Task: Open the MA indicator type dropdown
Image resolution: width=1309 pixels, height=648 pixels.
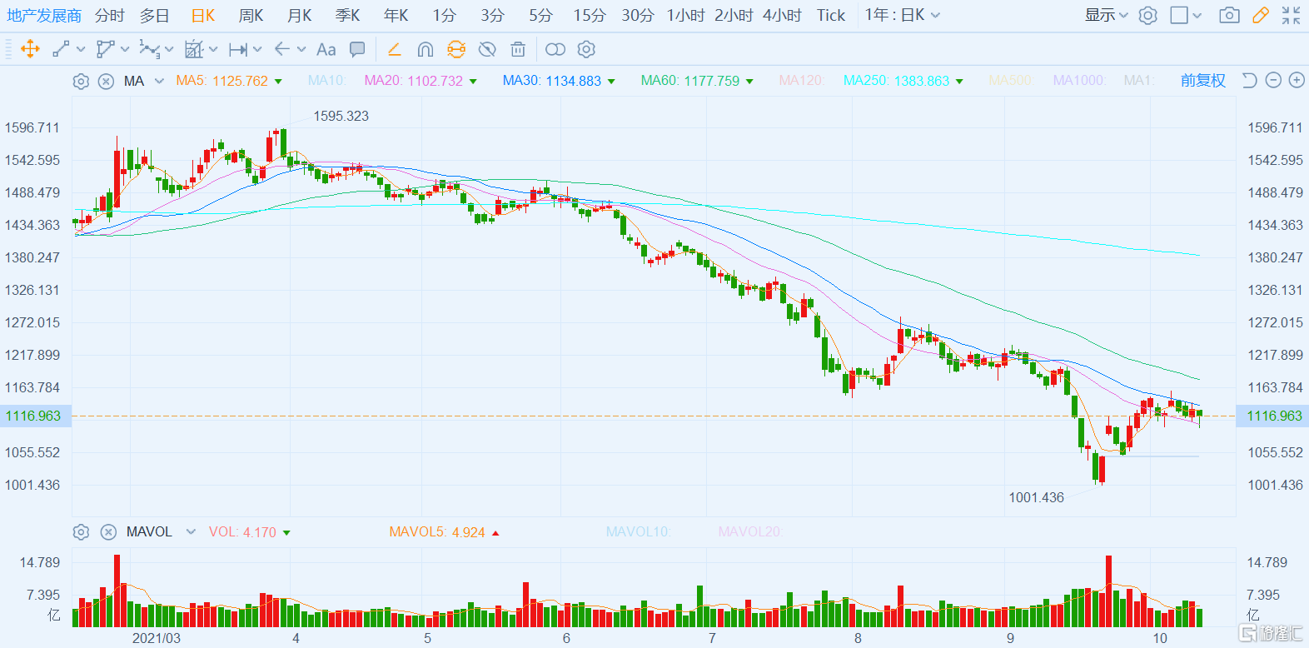Action: pyautogui.click(x=159, y=81)
